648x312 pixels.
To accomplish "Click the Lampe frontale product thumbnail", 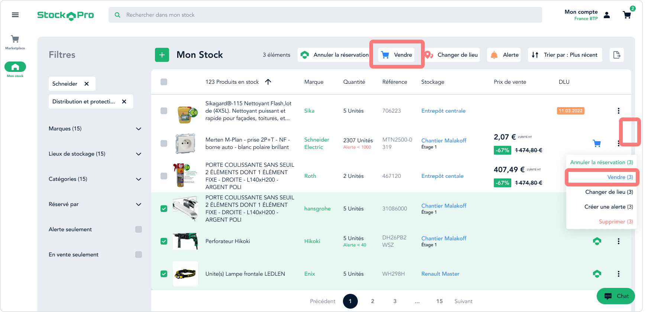I will (185, 274).
